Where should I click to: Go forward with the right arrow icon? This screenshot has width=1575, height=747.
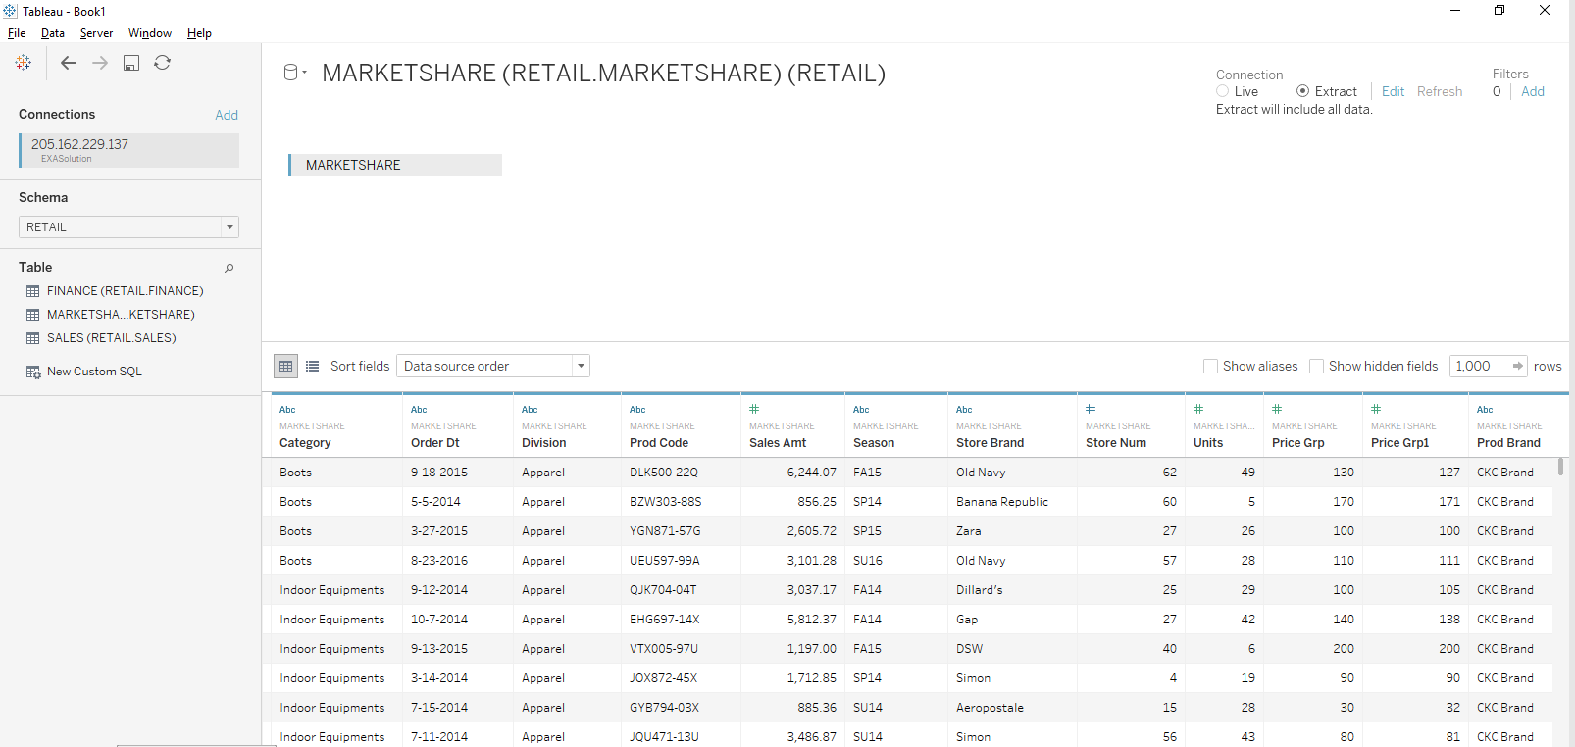(x=100, y=63)
